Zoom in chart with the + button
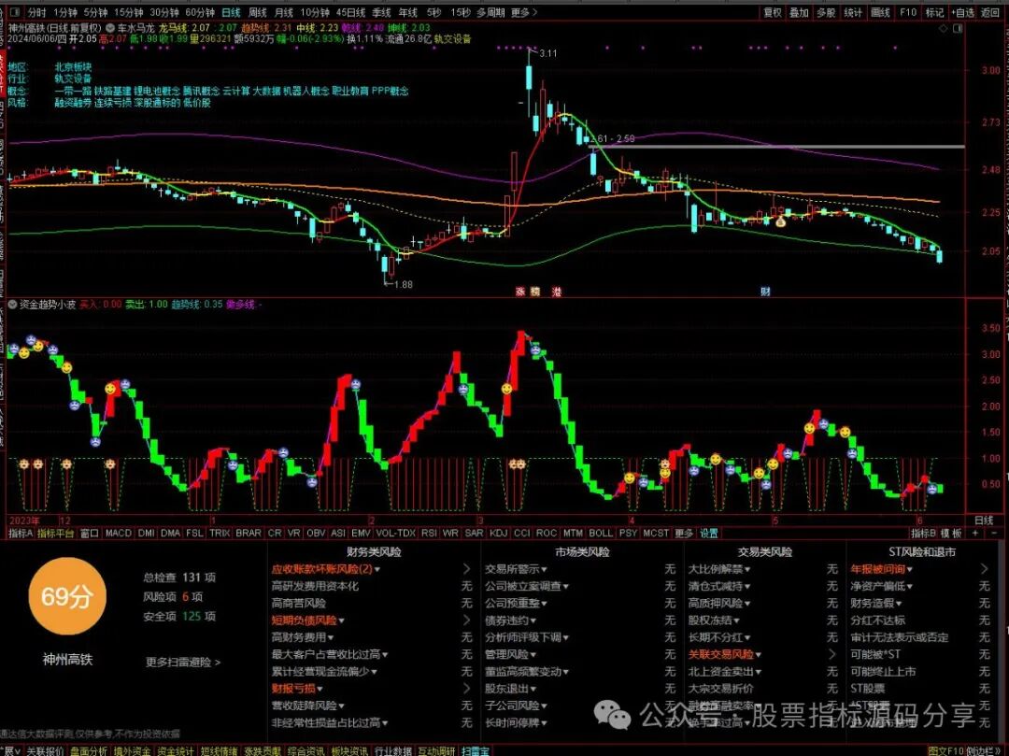The width and height of the screenshot is (1009, 756). (x=975, y=533)
